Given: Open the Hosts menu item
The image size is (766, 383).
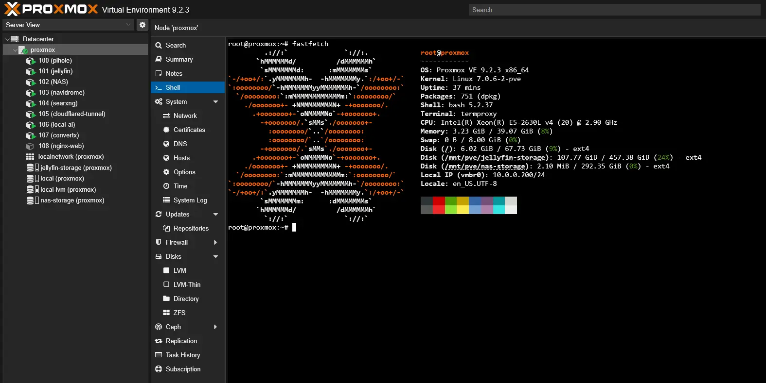Looking at the screenshot, I should point(188,158).
